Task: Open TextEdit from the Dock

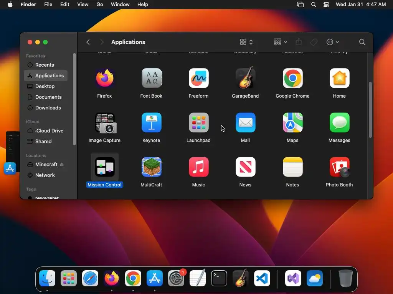Action: point(198,278)
